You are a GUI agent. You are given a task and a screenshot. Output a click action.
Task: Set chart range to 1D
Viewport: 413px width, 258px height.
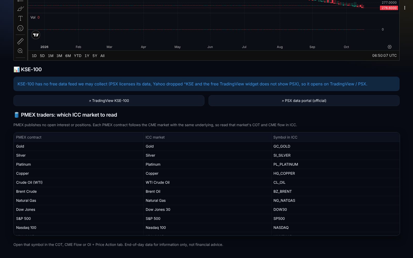pos(34,56)
